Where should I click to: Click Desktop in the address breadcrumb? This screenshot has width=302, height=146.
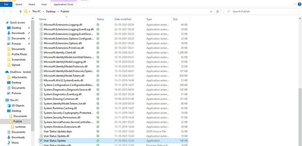(51, 12)
